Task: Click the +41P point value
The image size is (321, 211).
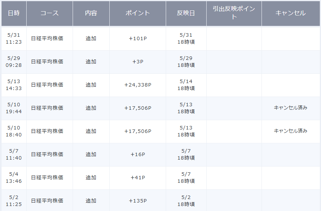Action: (x=138, y=178)
